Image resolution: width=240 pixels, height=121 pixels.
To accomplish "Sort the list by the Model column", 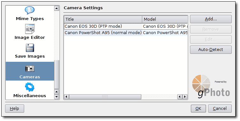I will 165,19.
